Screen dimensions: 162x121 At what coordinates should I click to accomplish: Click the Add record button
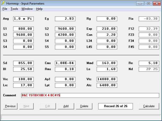pyautogui.click(x=66, y=106)
